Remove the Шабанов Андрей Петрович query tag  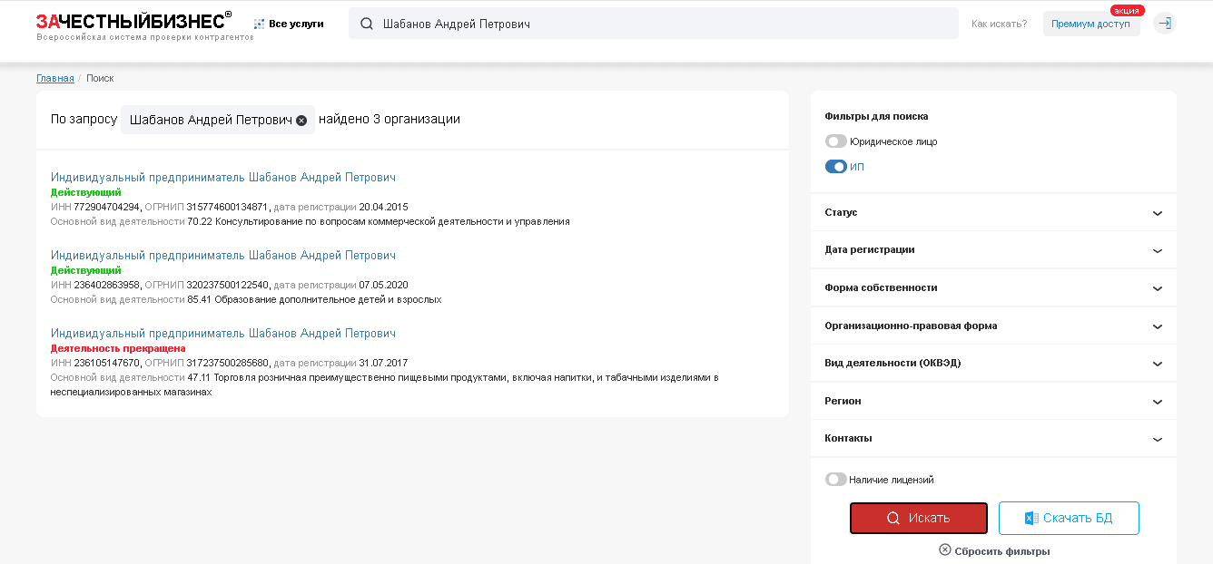tap(301, 120)
